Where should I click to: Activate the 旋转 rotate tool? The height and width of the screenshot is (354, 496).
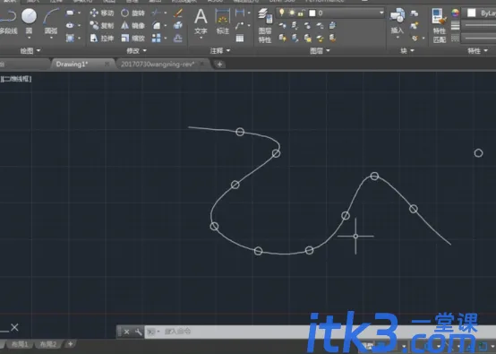[x=133, y=13]
